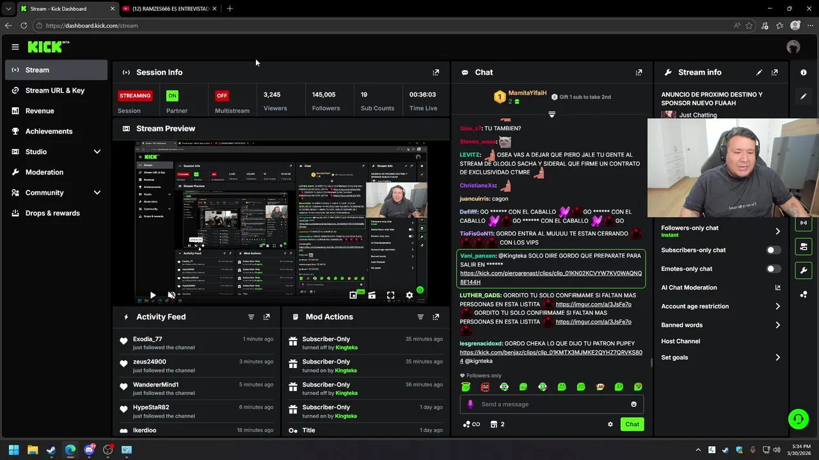Click the pencil icon in the right rail
Screen dimensions: 819x460
pyautogui.click(x=804, y=96)
